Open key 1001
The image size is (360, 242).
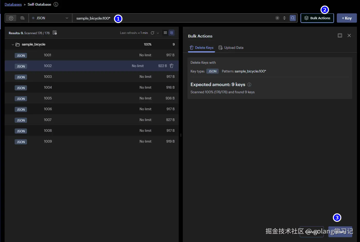point(92,55)
